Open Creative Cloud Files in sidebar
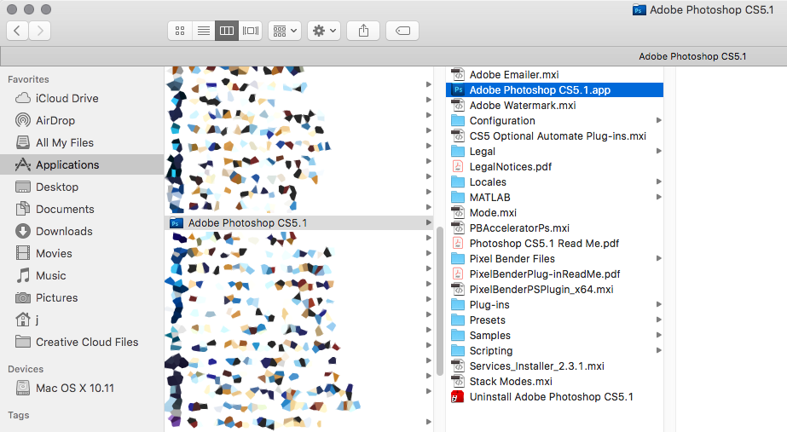The height and width of the screenshot is (432, 787). (x=82, y=342)
